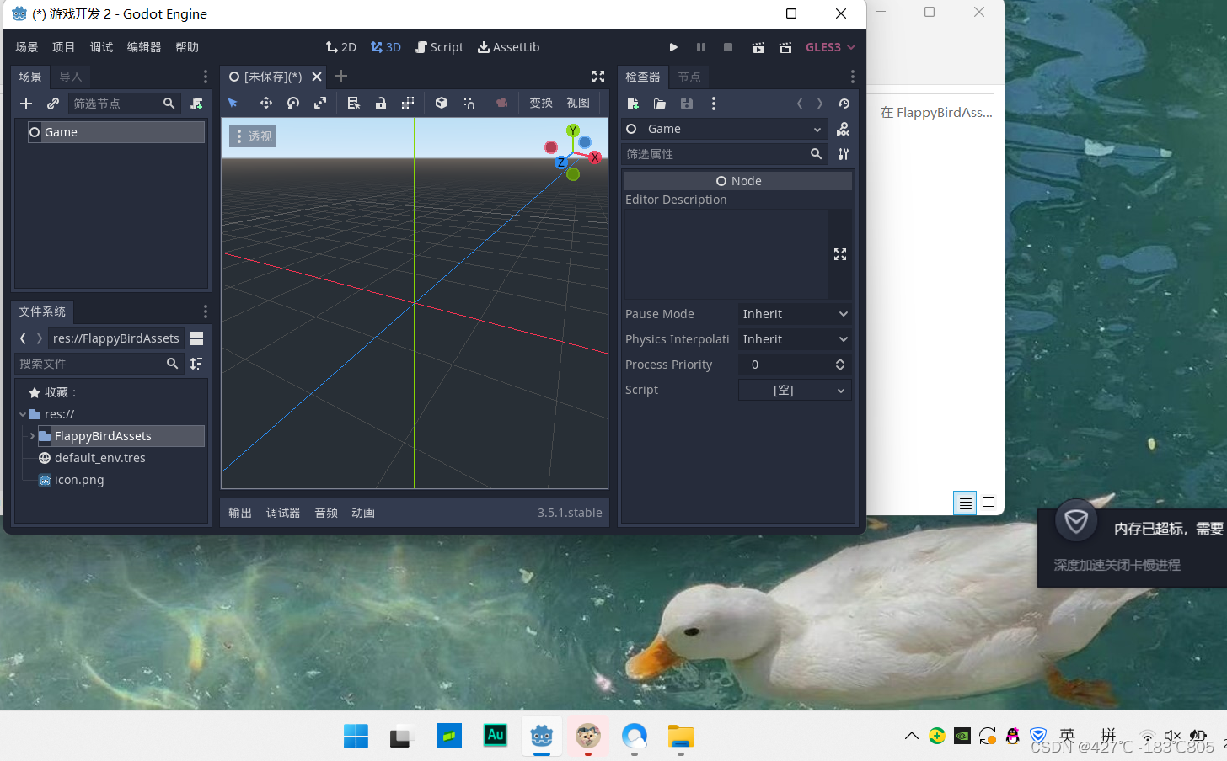Play the edited scene clapper icon

[758, 47]
